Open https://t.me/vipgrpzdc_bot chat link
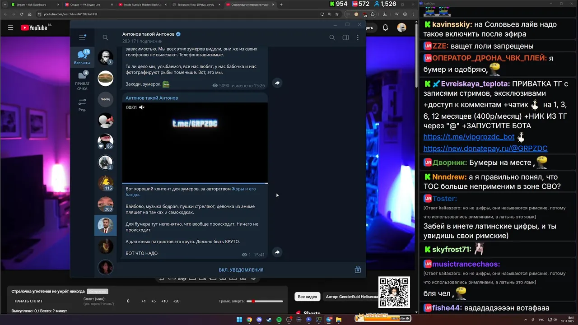 (x=469, y=137)
